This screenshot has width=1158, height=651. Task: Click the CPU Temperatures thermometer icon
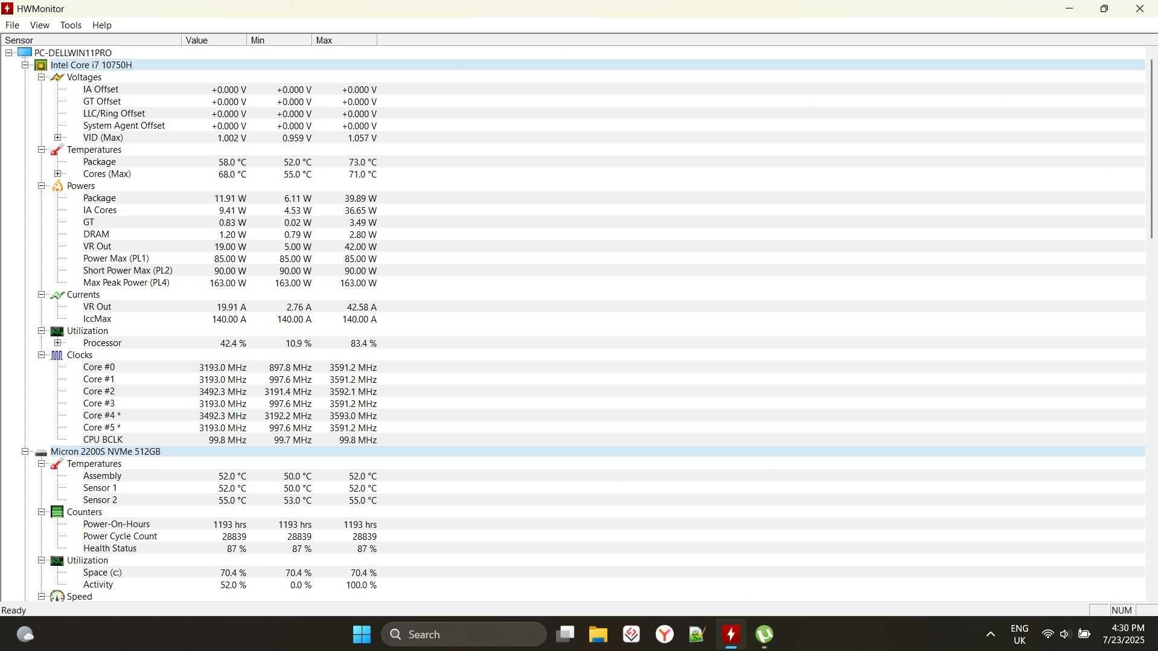(x=57, y=149)
